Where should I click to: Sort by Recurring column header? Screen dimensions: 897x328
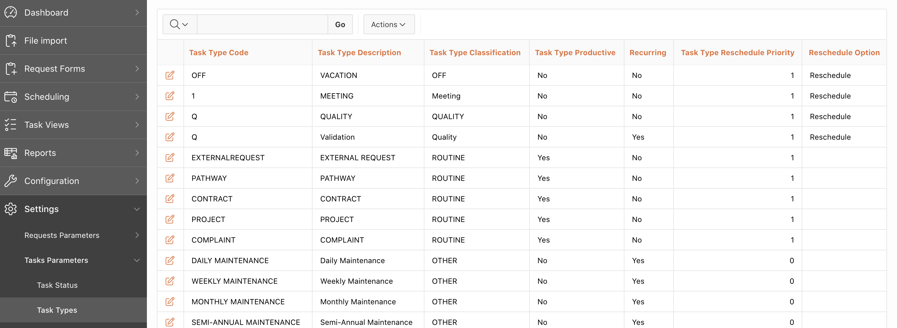pos(648,52)
